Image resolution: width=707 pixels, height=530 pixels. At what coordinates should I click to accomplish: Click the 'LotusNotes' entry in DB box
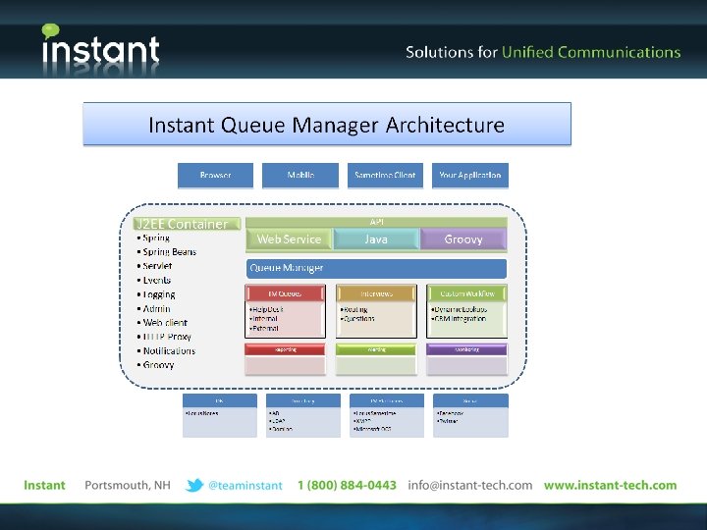point(202,413)
